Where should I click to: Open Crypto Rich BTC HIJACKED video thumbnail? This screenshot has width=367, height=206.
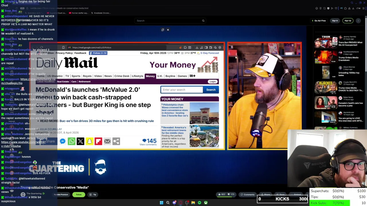point(325,88)
